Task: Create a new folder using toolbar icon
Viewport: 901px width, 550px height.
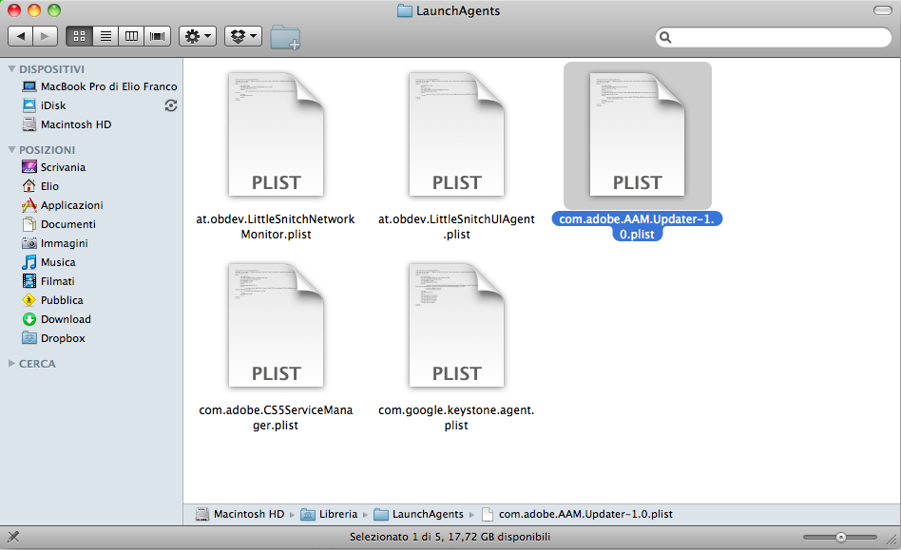Action: 285,37
